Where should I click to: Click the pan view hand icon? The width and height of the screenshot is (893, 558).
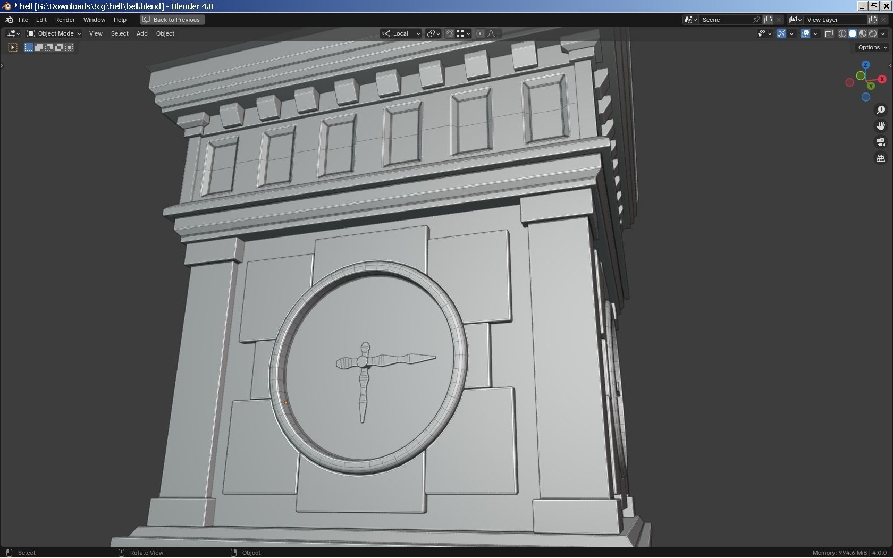[881, 126]
